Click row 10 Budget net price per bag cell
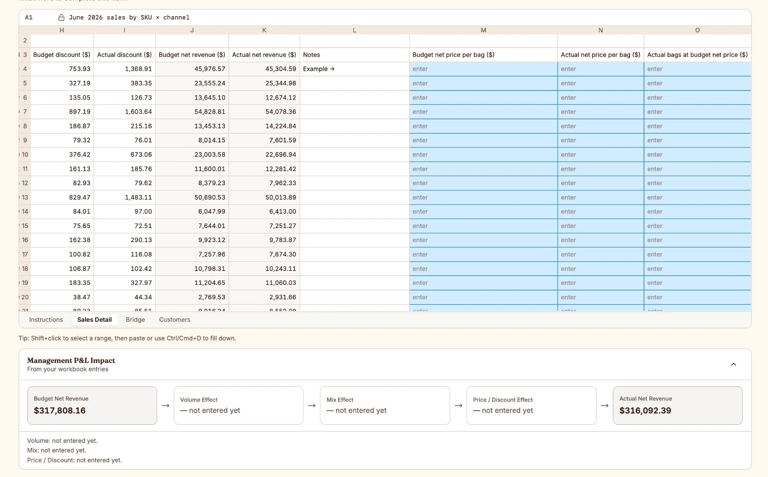The height and width of the screenshot is (477, 768). coord(483,154)
